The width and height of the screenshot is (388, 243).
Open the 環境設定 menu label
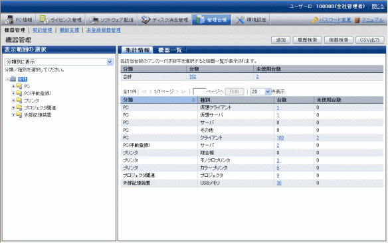point(256,20)
